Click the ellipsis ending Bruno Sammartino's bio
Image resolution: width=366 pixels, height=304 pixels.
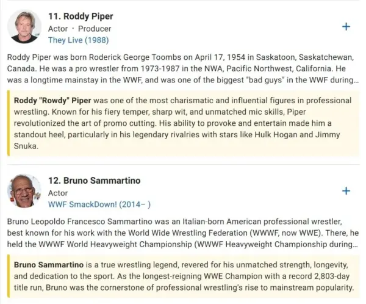pyautogui.click(x=356, y=245)
